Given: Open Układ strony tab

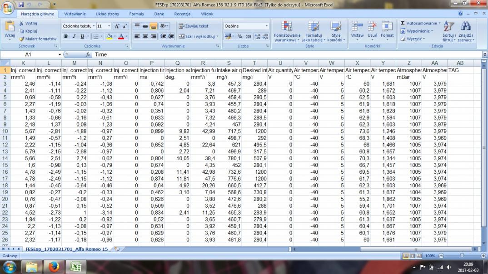Looking at the screenshot, I should [x=107, y=14].
